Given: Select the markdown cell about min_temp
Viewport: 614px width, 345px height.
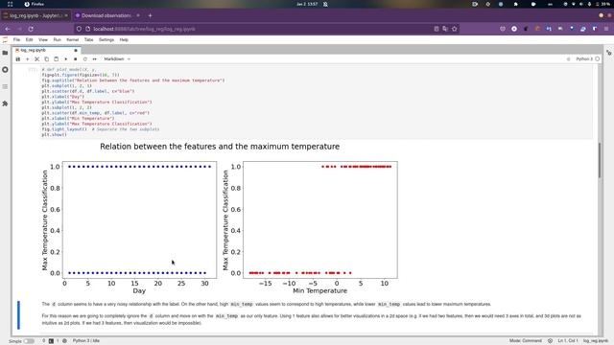Looking at the screenshot, I should coord(311,313).
